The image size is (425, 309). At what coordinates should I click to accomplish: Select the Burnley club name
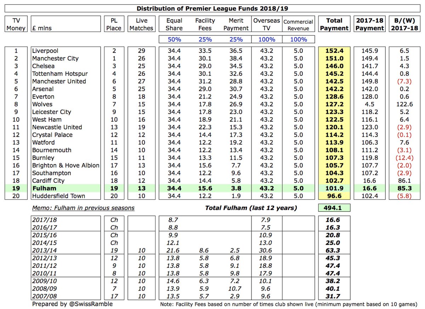pos(43,158)
